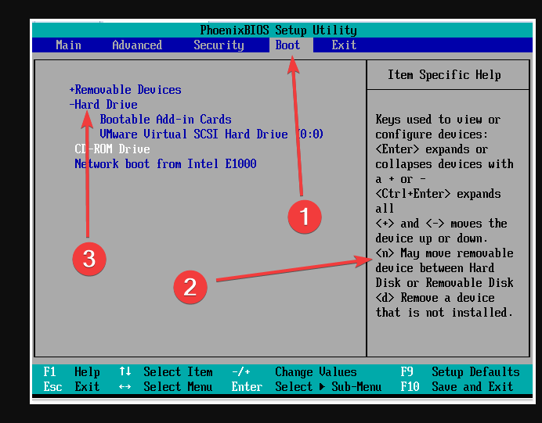The image size is (542, 423).
Task: Click the Item Specific Help heading
Action: pos(444,75)
